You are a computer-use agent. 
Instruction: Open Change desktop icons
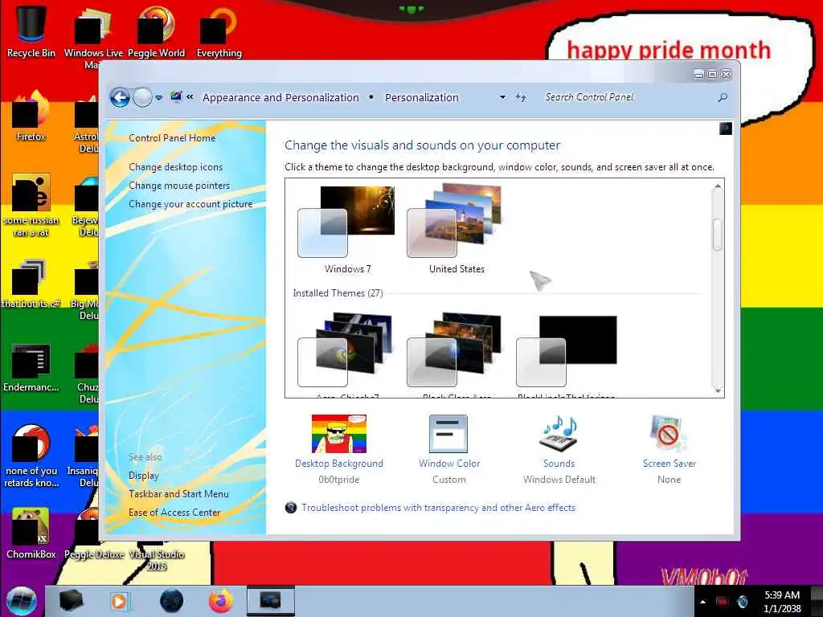(x=176, y=167)
